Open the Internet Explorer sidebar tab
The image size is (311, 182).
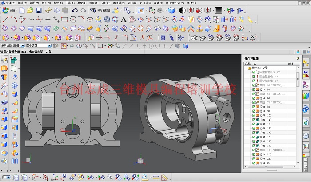click(306, 122)
